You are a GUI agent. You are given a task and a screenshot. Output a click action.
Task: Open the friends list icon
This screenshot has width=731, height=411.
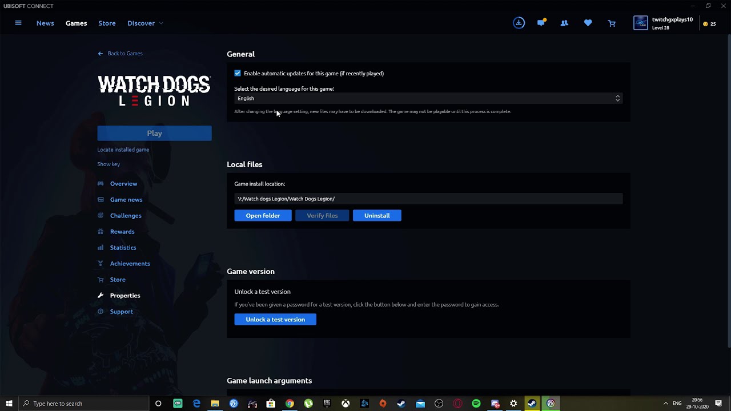[564, 23]
